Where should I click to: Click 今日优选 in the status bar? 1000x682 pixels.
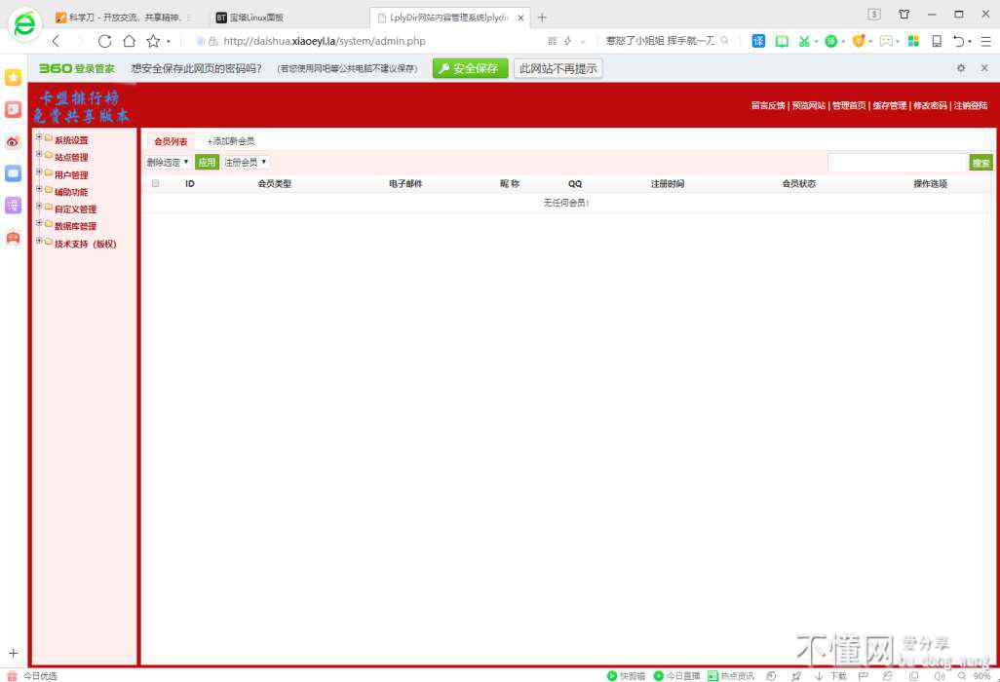(40, 675)
